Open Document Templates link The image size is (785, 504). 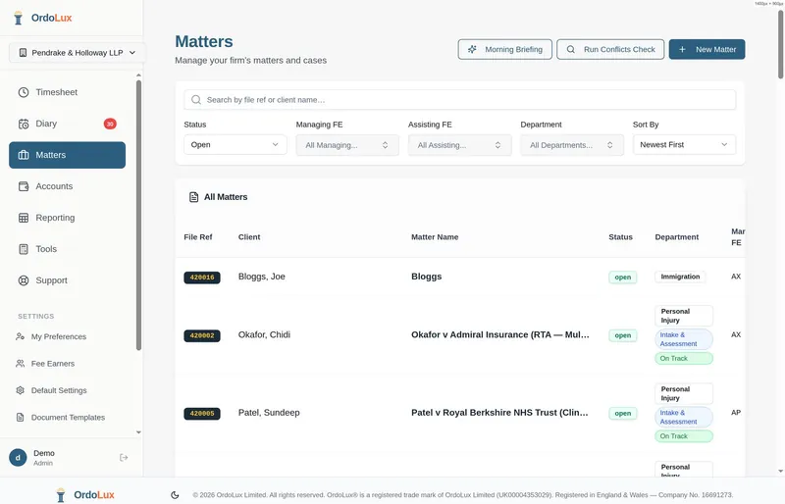[x=67, y=418]
